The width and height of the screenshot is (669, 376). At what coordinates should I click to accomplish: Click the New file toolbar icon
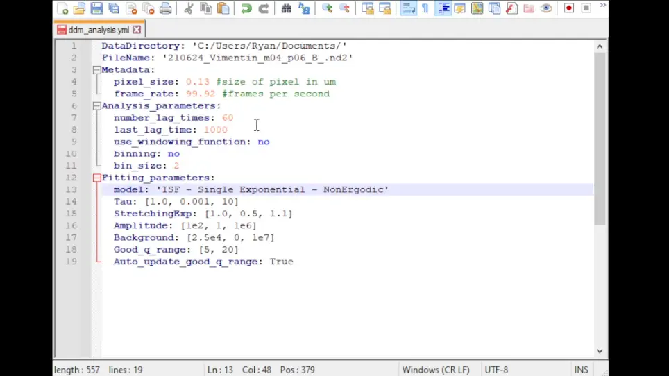(x=62, y=8)
